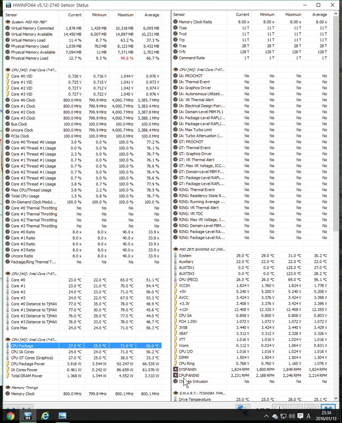Image resolution: width=342 pixels, height=423 pixels.
Task: Click the MSI Z87I GAMING AC group icon
Action: pos(176,249)
